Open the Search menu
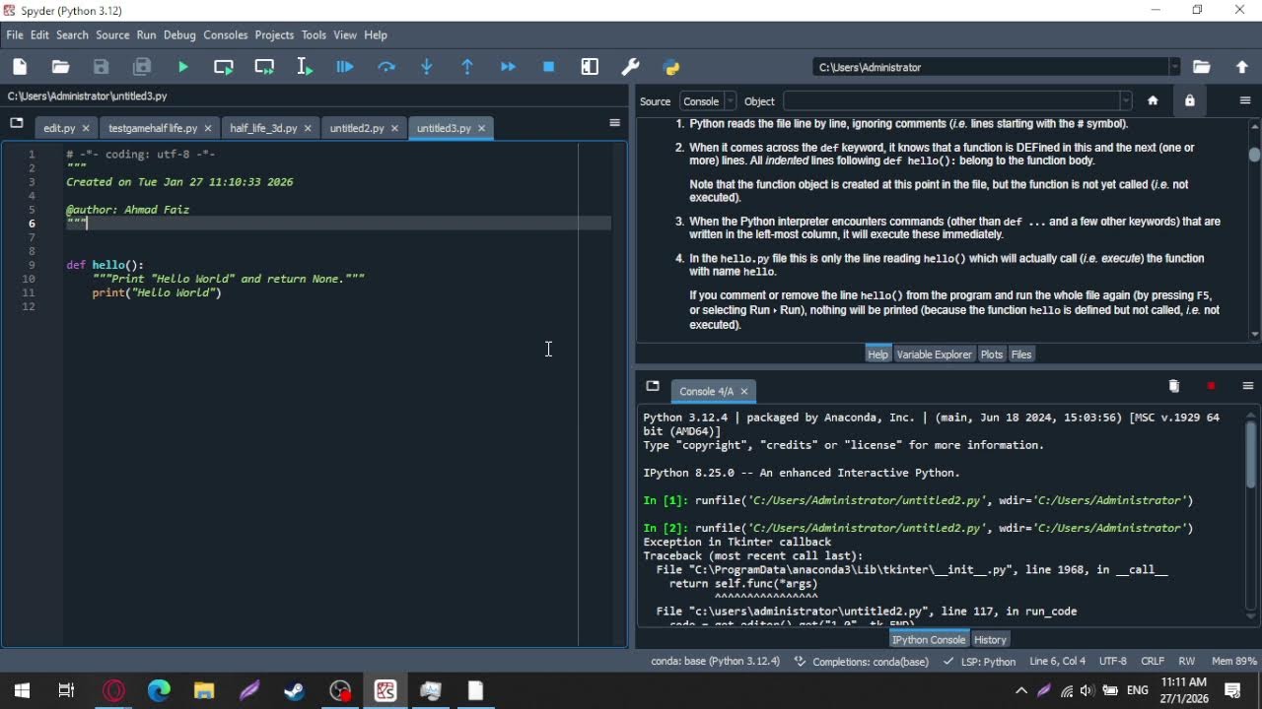Viewport: 1262px width, 709px height. point(72,34)
